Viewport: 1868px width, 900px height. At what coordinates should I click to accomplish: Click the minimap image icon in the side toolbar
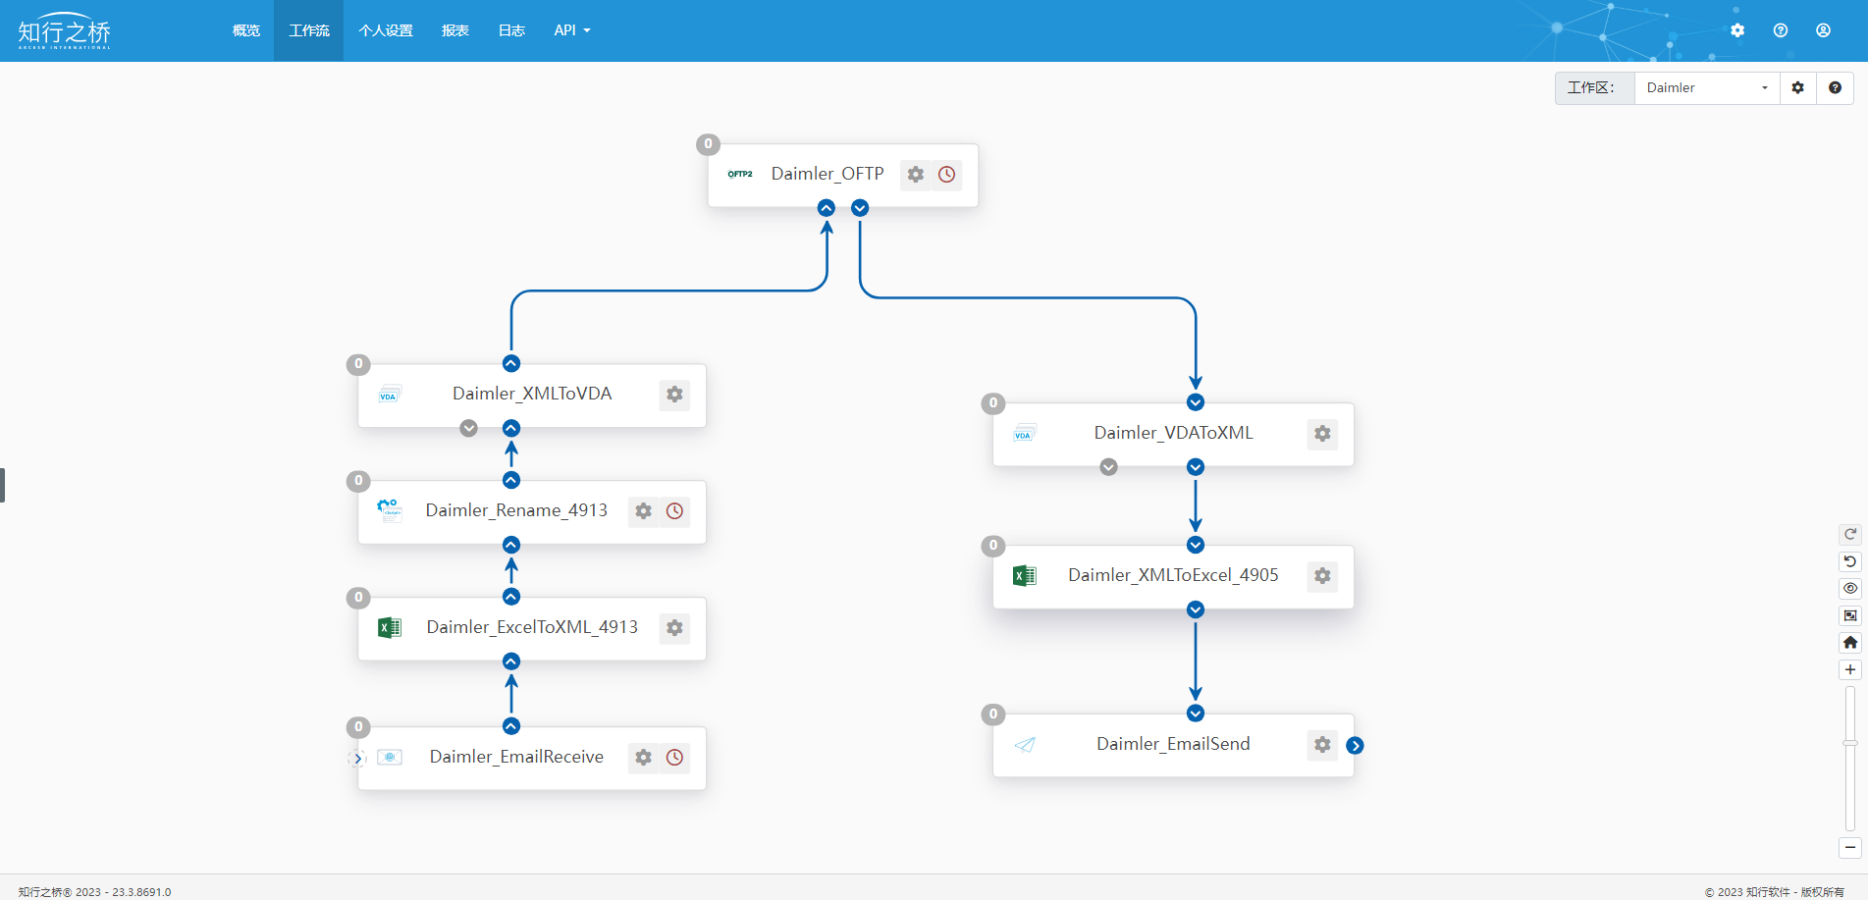pos(1849,615)
